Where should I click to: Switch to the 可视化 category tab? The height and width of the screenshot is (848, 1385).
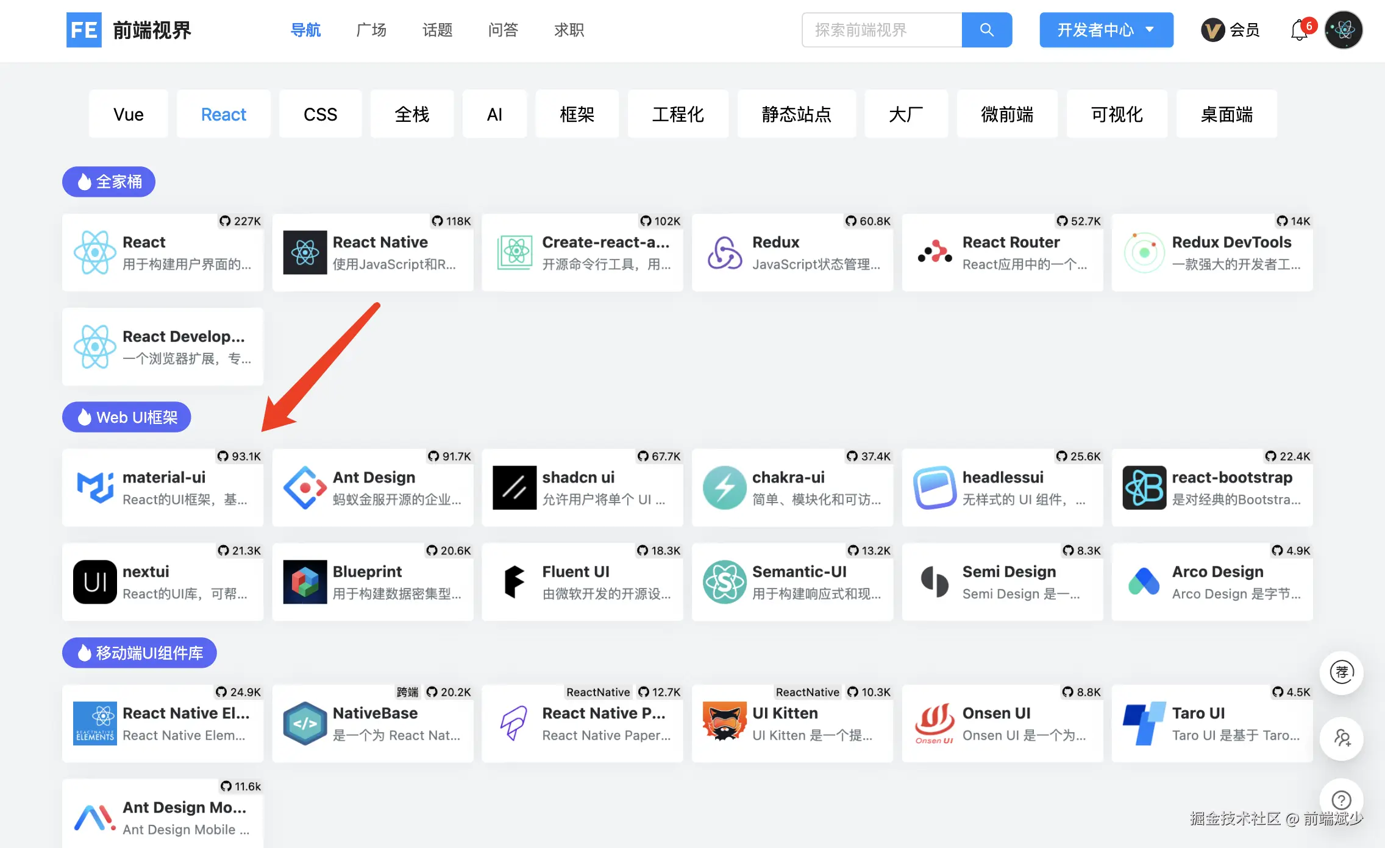click(1117, 114)
